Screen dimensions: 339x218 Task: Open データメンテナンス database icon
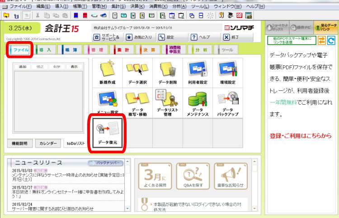click(198, 102)
